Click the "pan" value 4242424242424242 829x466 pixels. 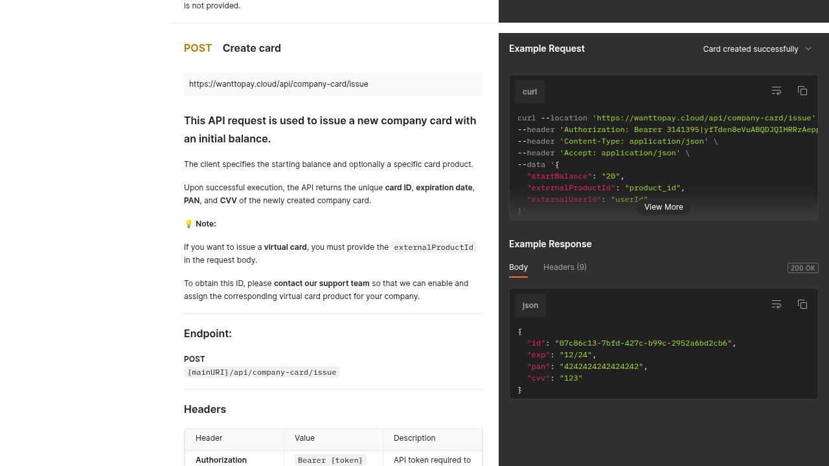[602, 367]
